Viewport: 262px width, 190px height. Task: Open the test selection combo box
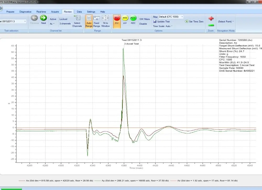13,21
